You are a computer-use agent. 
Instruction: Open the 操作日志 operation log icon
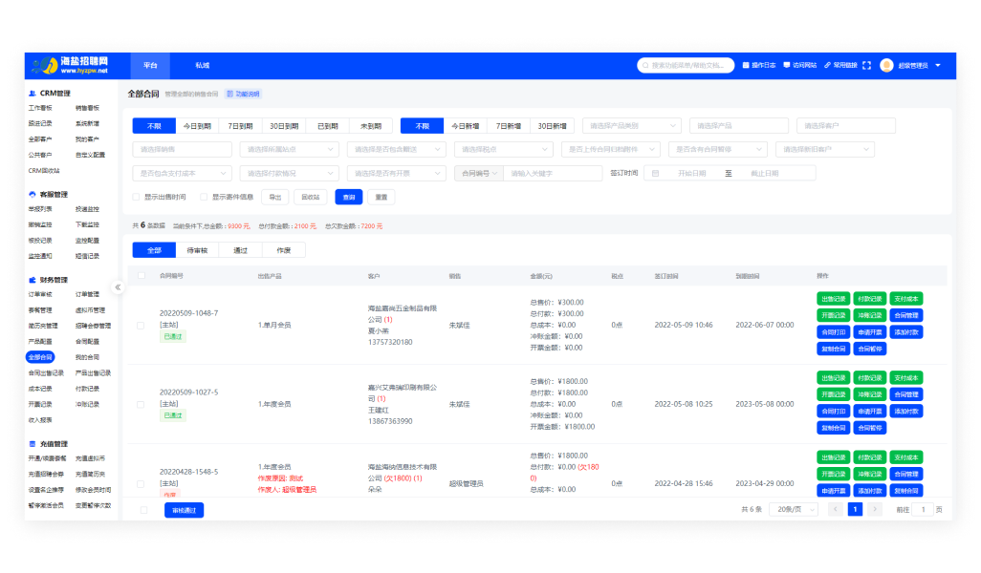(746, 65)
